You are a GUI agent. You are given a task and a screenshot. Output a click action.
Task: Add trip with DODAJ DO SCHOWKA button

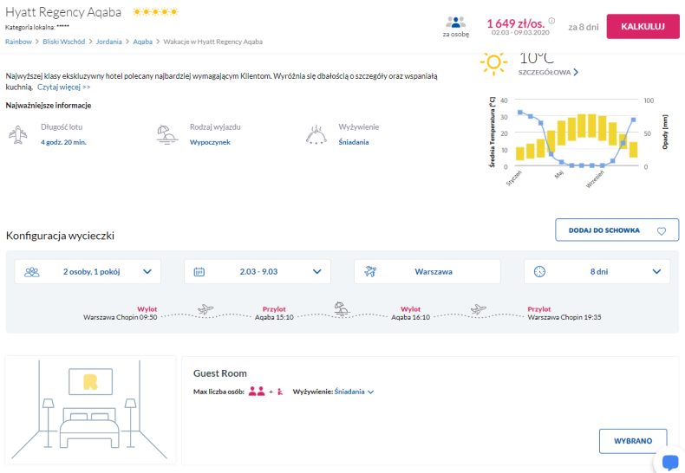[616, 230]
